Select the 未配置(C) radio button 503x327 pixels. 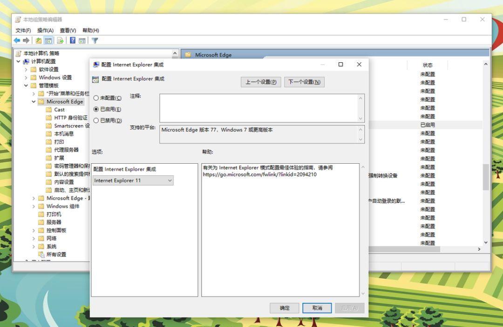[x=96, y=98]
